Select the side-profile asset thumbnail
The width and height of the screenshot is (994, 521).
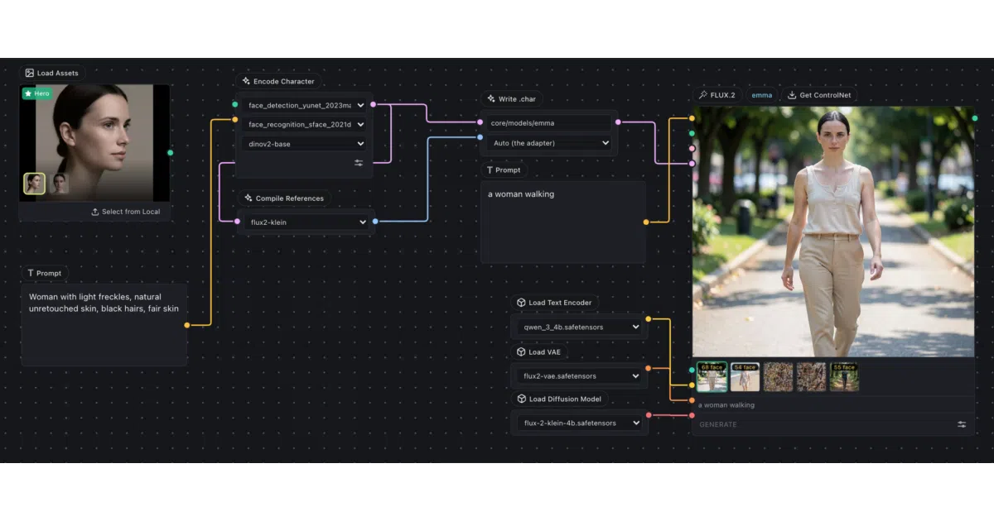click(60, 184)
